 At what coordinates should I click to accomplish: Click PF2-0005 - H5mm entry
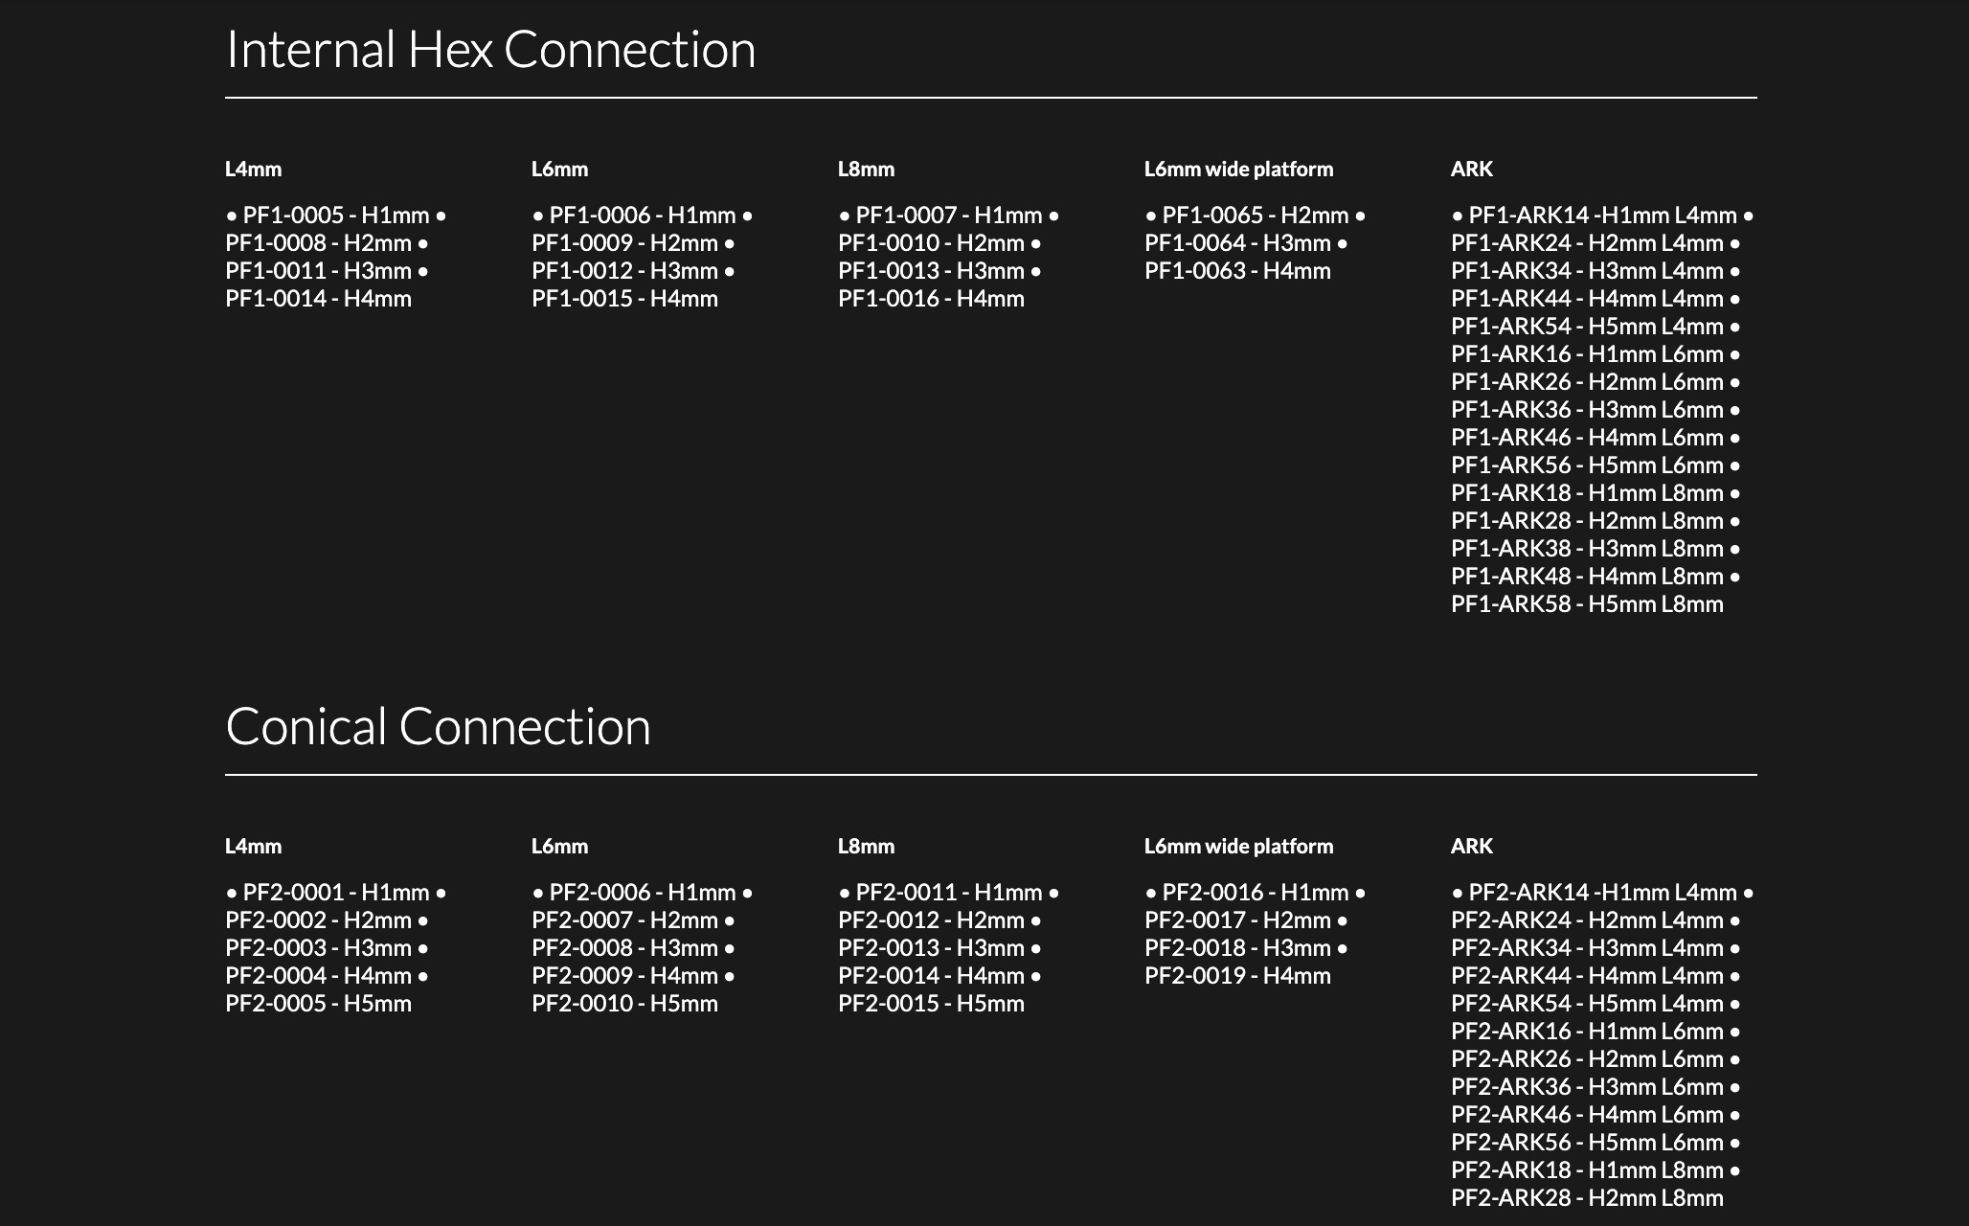click(318, 1004)
